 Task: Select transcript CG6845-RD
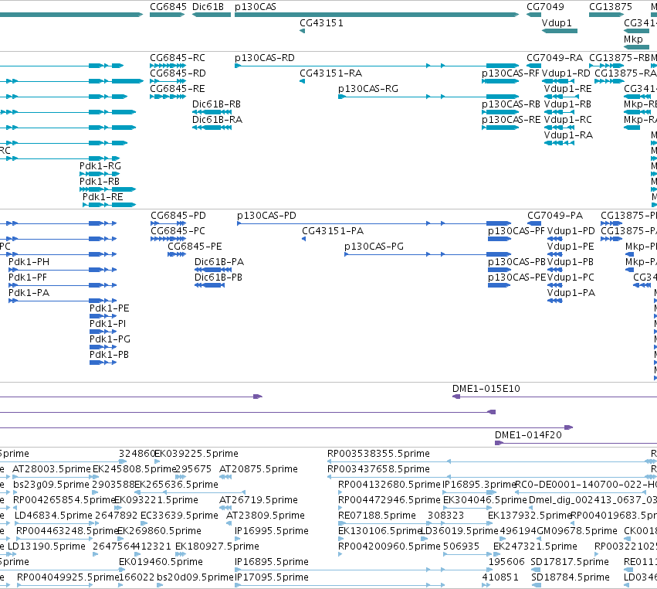(178, 73)
